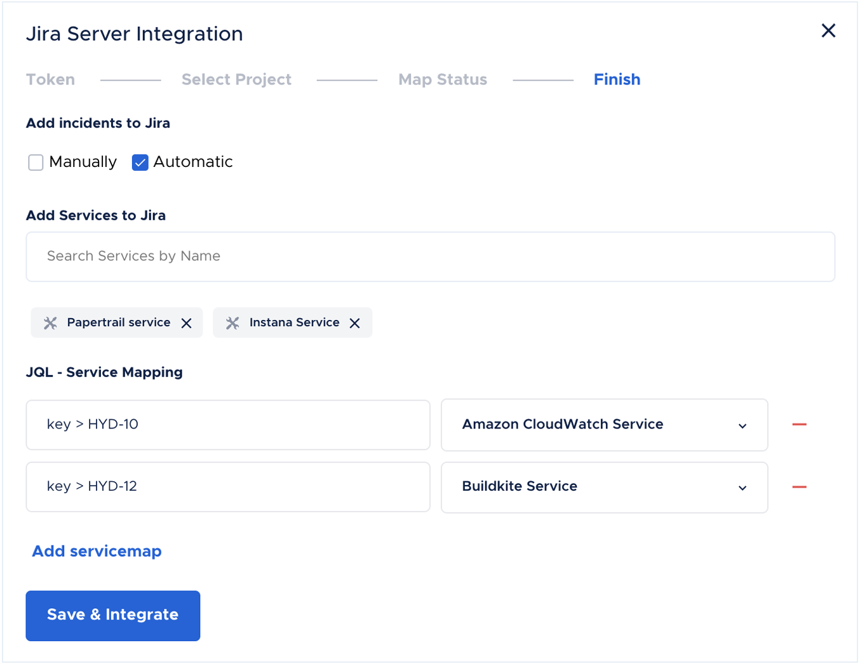The width and height of the screenshot is (860, 664).
Task: Enable the Manually checkbox
Action: (x=36, y=163)
